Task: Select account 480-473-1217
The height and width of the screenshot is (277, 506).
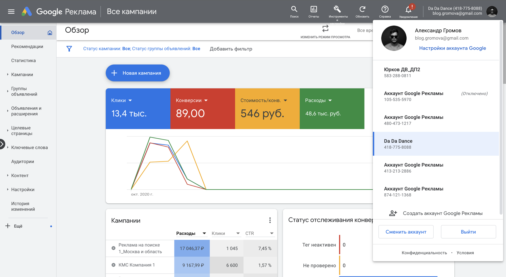Action: click(436, 120)
